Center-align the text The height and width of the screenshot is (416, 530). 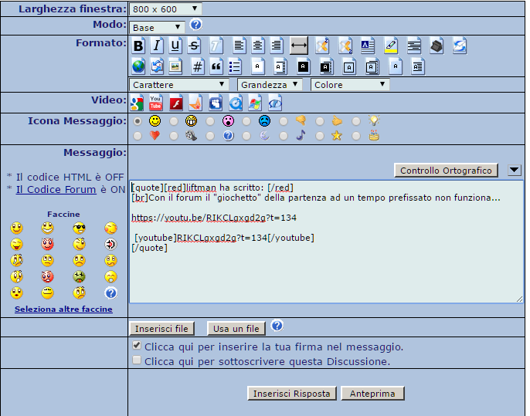point(258,46)
